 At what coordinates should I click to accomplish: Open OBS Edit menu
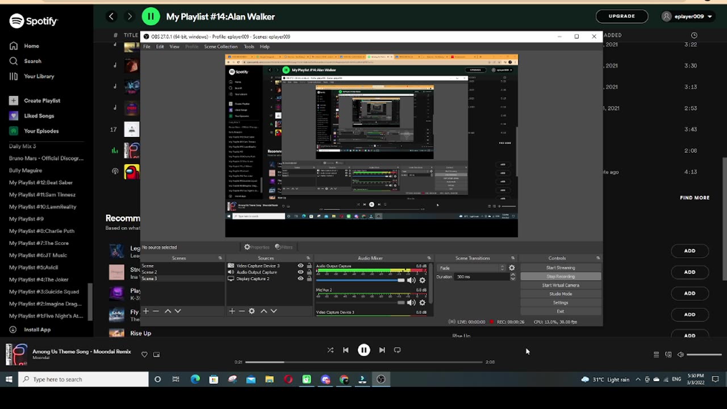[160, 47]
